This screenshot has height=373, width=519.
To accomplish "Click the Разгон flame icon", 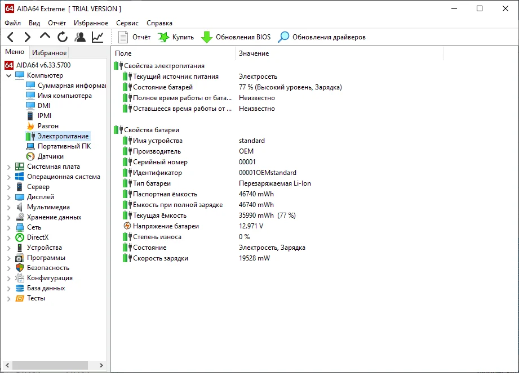I will pyautogui.click(x=30, y=126).
